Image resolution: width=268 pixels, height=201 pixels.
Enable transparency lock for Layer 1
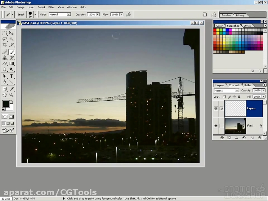(x=224, y=97)
